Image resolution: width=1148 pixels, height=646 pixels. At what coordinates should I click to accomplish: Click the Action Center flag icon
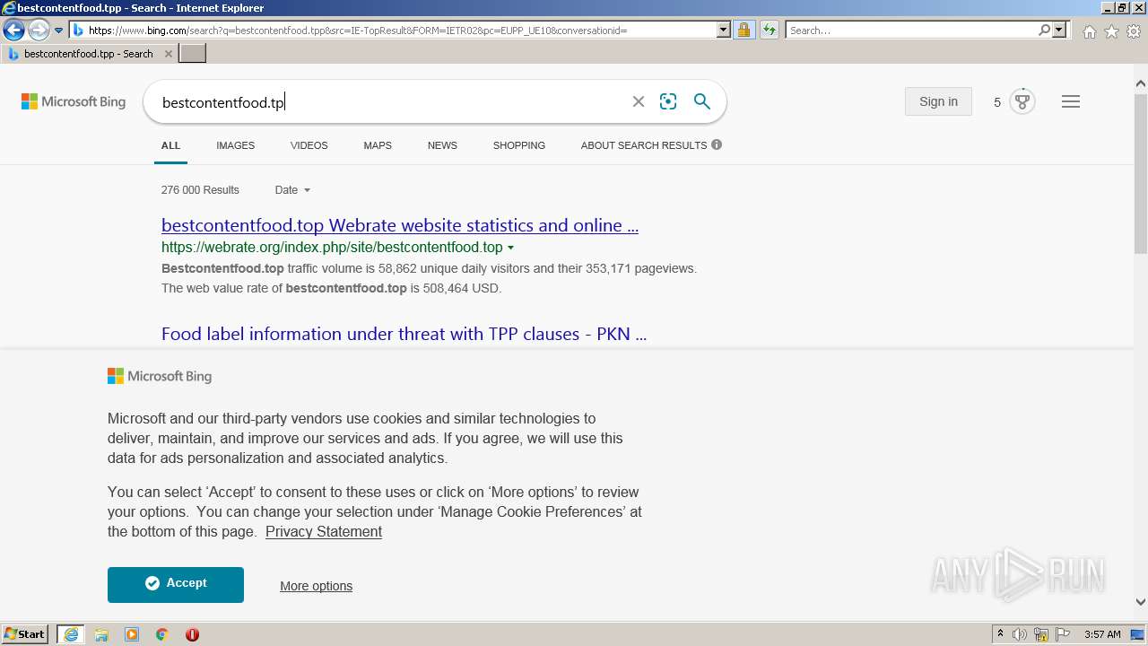tap(1063, 634)
